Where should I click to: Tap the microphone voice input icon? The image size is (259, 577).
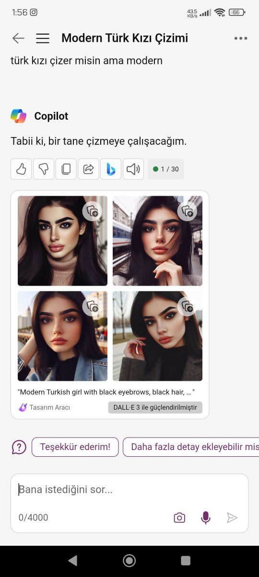tap(206, 517)
